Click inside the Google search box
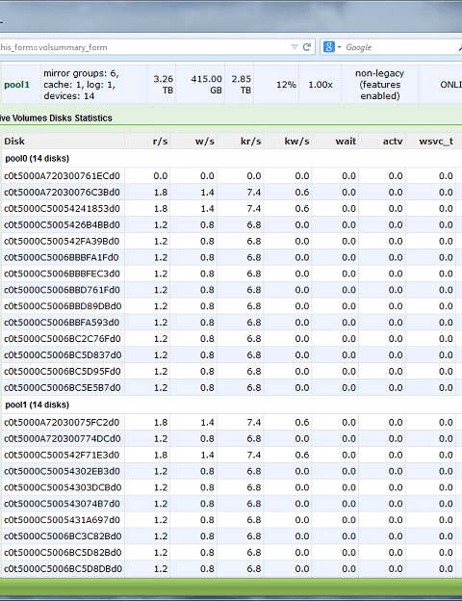The width and height of the screenshot is (462, 601). [x=398, y=47]
